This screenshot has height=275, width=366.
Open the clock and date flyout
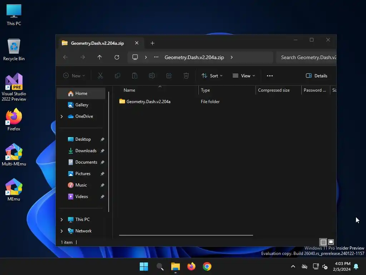tap(342, 266)
